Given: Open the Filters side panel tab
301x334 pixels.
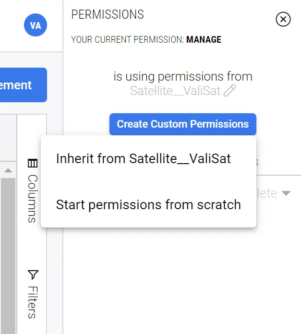Looking at the screenshot, I should [x=33, y=294].
